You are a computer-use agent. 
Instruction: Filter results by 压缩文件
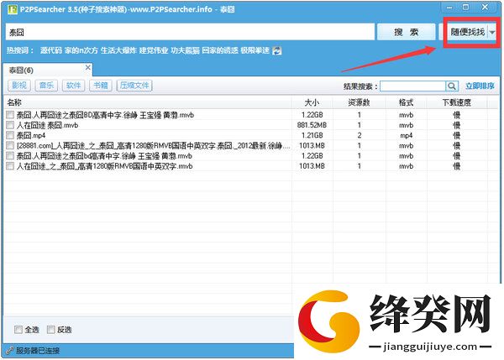(x=134, y=86)
